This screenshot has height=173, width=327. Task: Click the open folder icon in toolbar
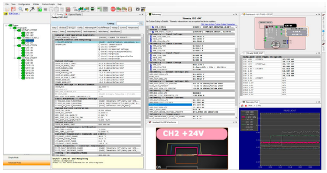[7, 9]
